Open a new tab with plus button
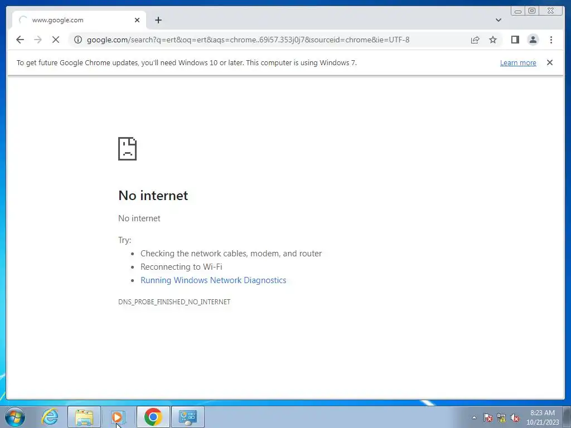Image resolution: width=571 pixels, height=428 pixels. [158, 20]
